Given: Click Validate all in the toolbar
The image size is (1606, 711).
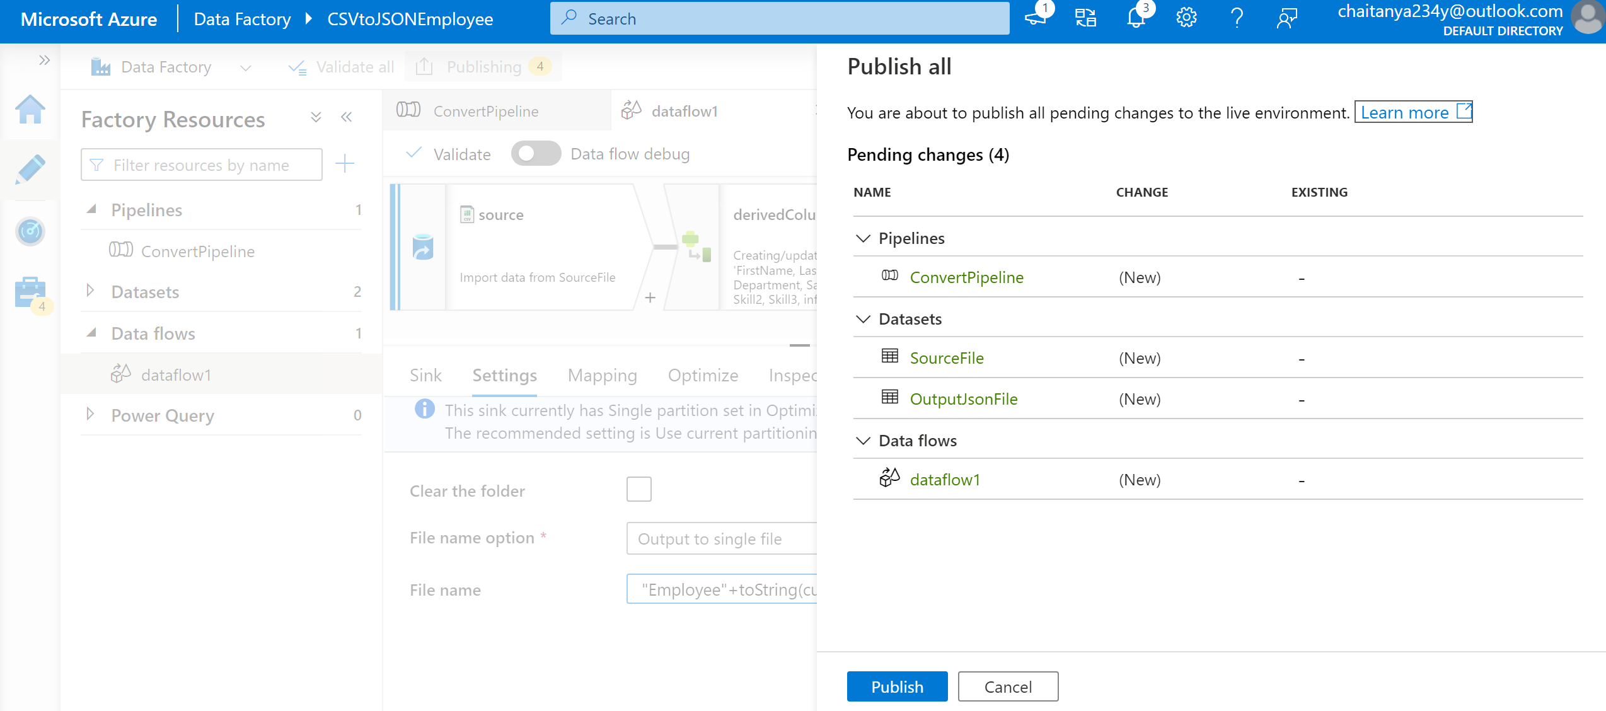Looking at the screenshot, I should click(341, 67).
